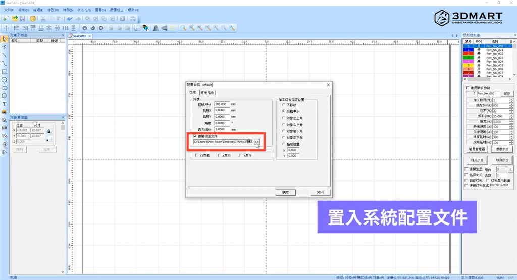Screen dimensions: 517x280
Task: Select the arrow pointer tool
Action: pos(4,39)
